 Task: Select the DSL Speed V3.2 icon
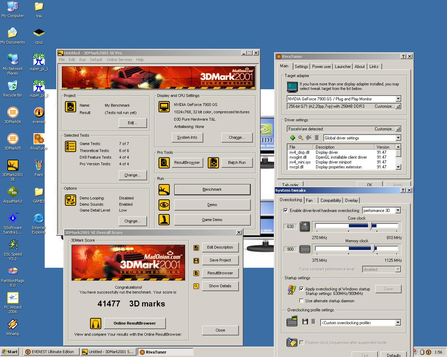coord(13,250)
